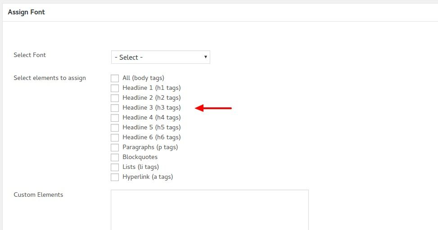Toggle the Lists (li tags) checkbox
Viewport: 438px width, 230px height.
click(x=115, y=167)
